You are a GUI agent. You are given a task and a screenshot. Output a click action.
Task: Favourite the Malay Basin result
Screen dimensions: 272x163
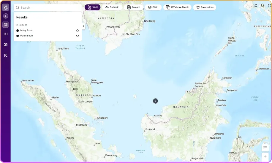(78, 31)
